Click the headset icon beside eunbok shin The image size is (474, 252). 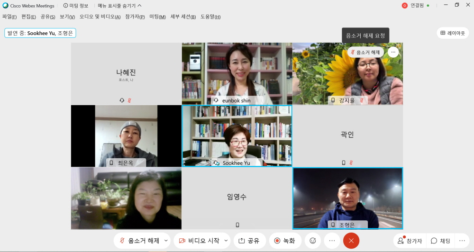[x=216, y=100]
